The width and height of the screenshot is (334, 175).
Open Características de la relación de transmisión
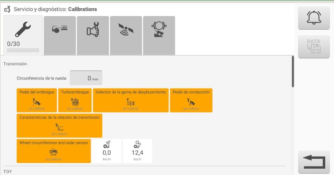pyautogui.click(x=60, y=126)
